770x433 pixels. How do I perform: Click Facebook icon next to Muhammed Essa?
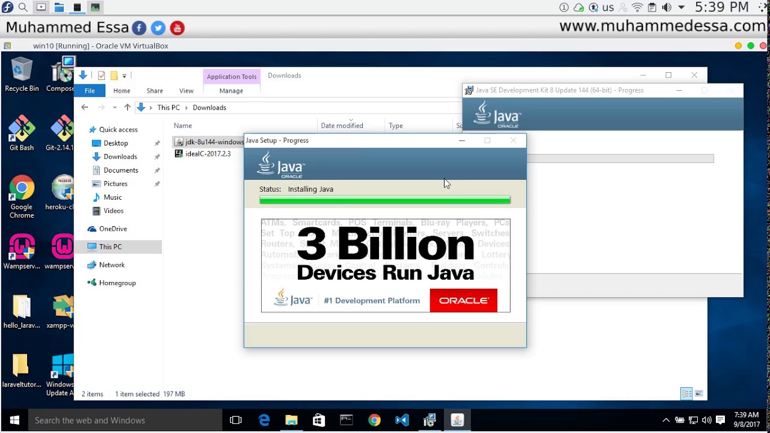(x=139, y=28)
